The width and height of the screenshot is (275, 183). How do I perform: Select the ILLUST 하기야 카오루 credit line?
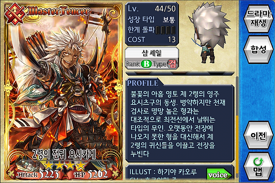(163, 172)
